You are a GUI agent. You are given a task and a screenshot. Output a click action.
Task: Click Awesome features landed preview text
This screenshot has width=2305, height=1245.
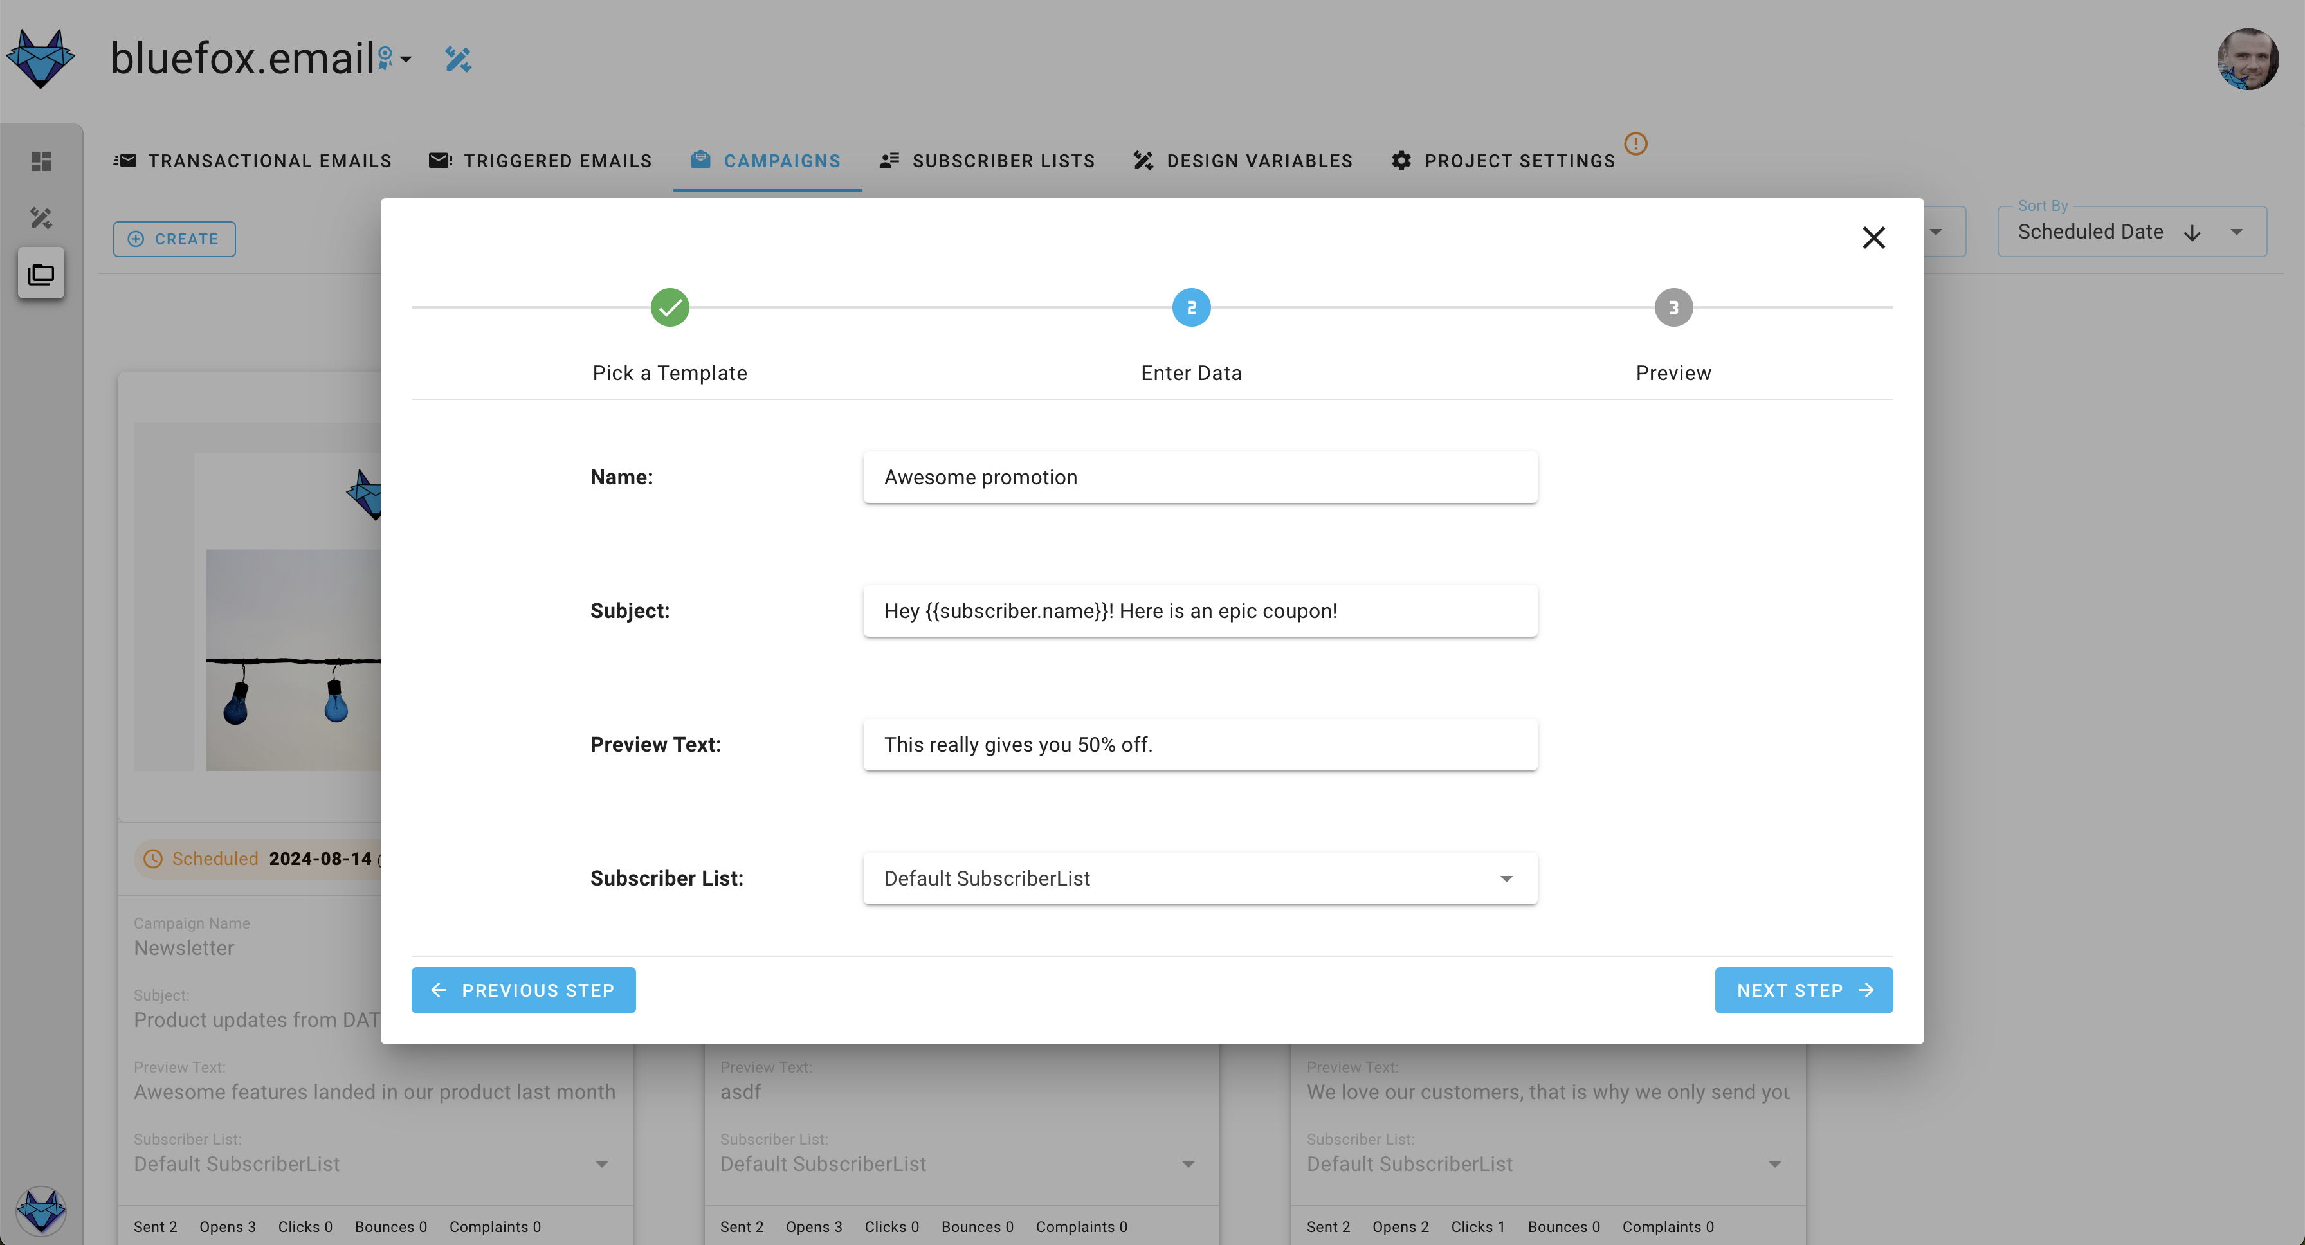pyautogui.click(x=374, y=1092)
